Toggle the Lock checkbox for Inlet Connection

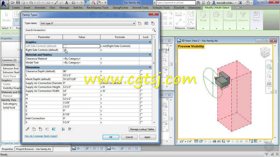(x=141, y=118)
